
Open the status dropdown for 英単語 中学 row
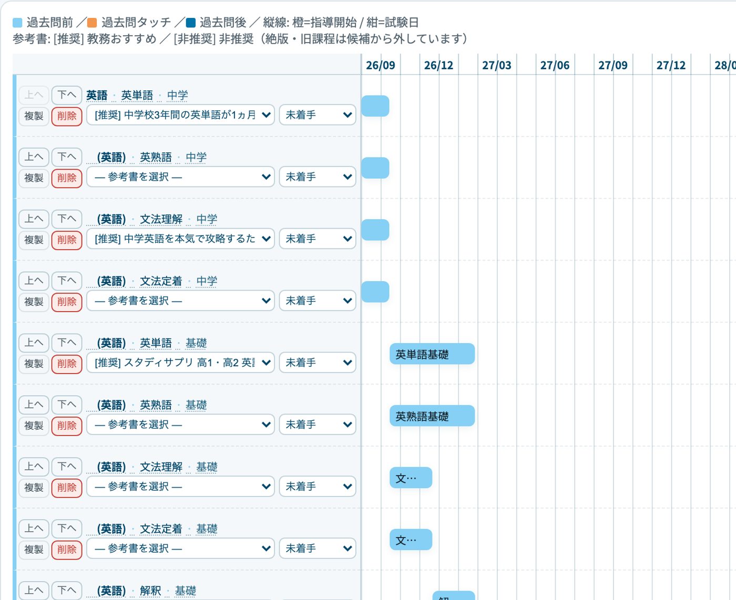(318, 115)
